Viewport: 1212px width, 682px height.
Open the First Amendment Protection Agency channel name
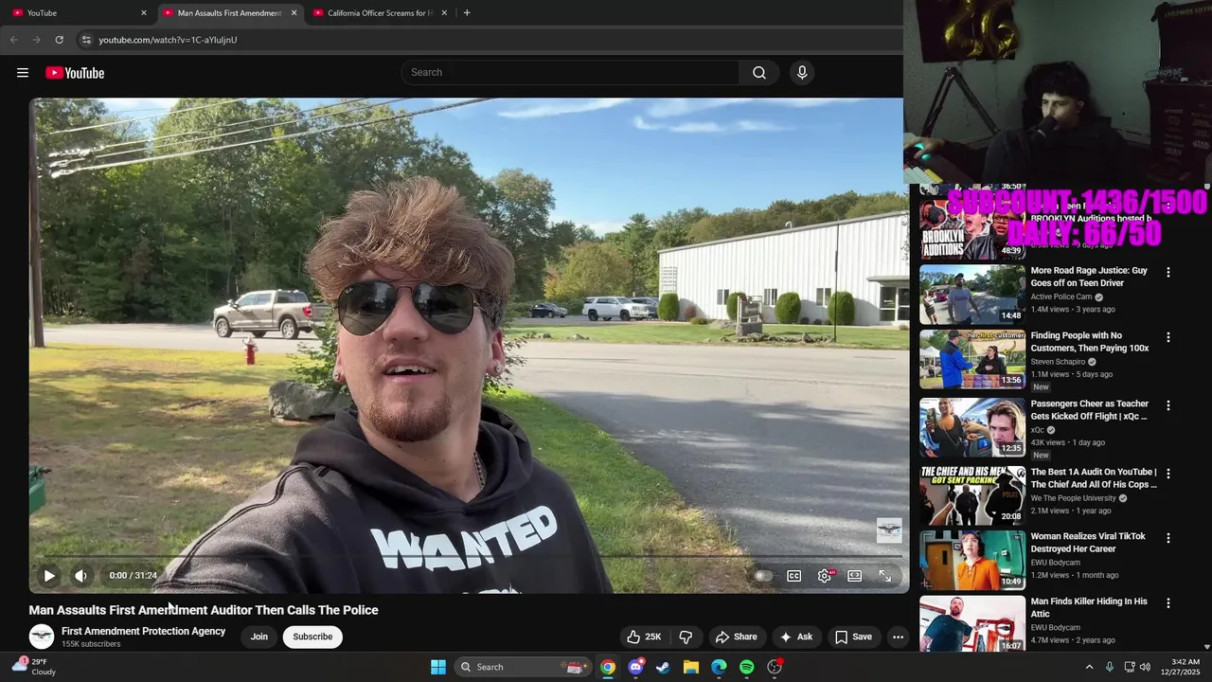[143, 631]
